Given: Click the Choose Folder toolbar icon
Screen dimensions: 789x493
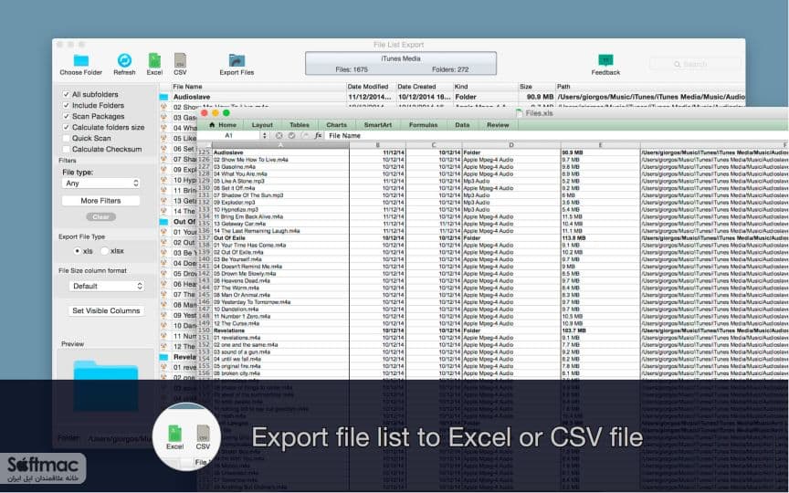Looking at the screenshot, I should [81, 61].
